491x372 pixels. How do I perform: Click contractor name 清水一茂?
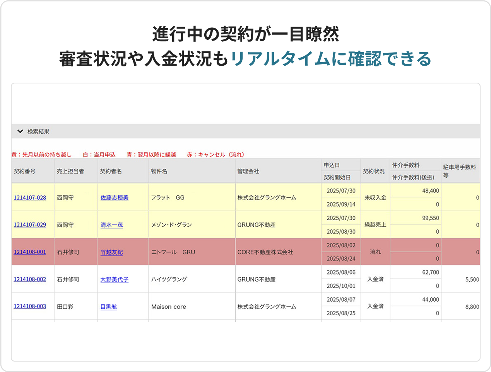111,225
